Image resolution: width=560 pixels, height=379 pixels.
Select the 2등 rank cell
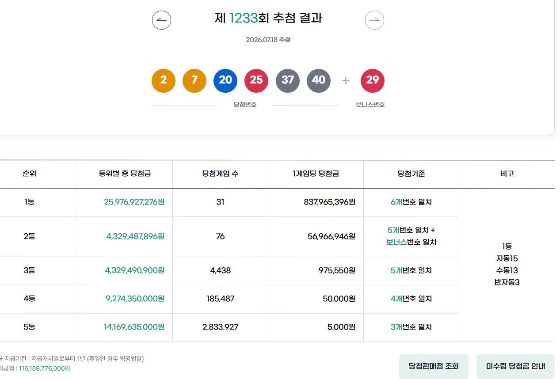(29, 236)
